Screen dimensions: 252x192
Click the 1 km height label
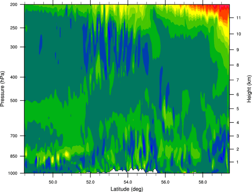[x=237, y=162]
